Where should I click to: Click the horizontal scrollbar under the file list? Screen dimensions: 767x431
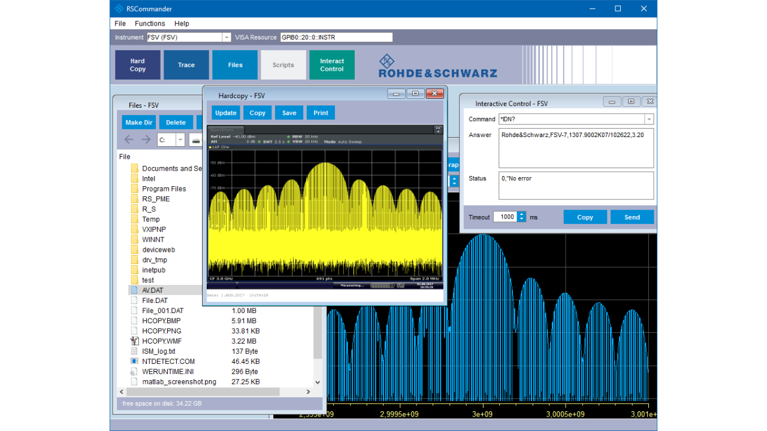click(204, 392)
